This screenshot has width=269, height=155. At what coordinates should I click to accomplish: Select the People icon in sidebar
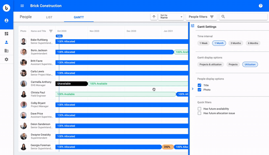pos(6,42)
